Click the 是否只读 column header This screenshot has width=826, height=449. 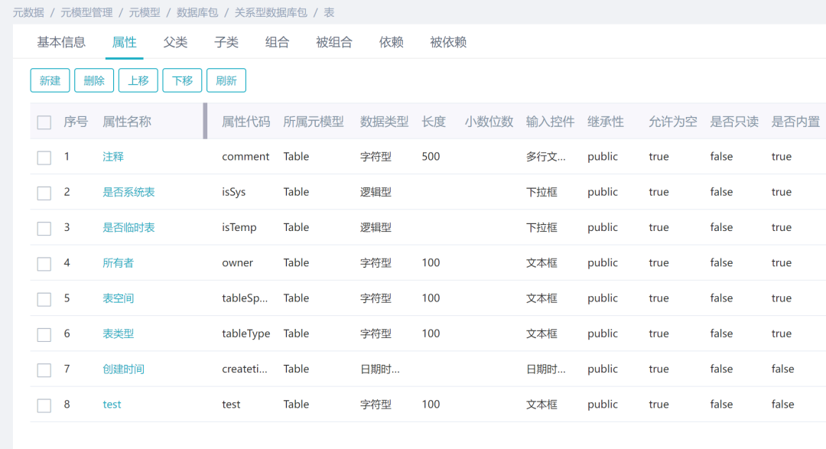pyautogui.click(x=734, y=122)
